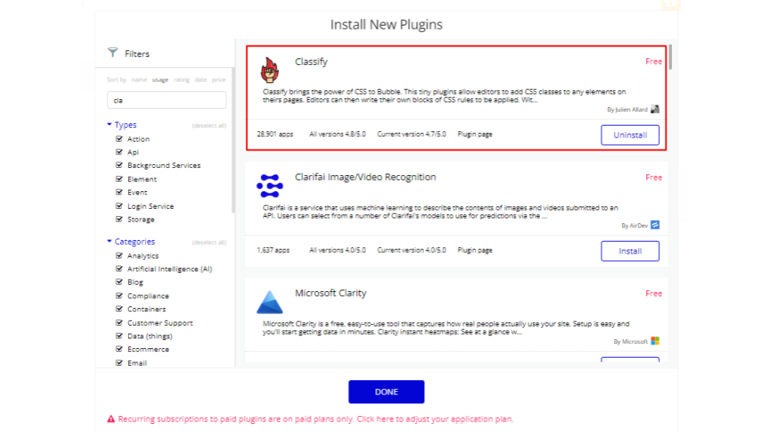Screen dimensions: 768x432
Task: Click the plugin search field containing 'cla'
Action: click(x=166, y=100)
